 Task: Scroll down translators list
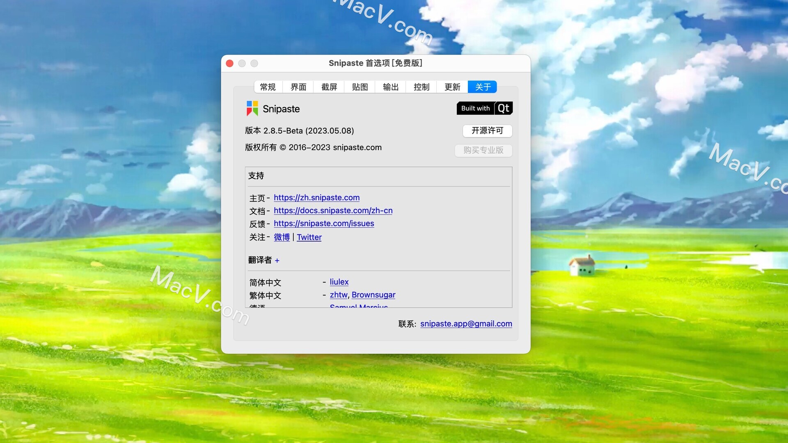click(x=377, y=292)
